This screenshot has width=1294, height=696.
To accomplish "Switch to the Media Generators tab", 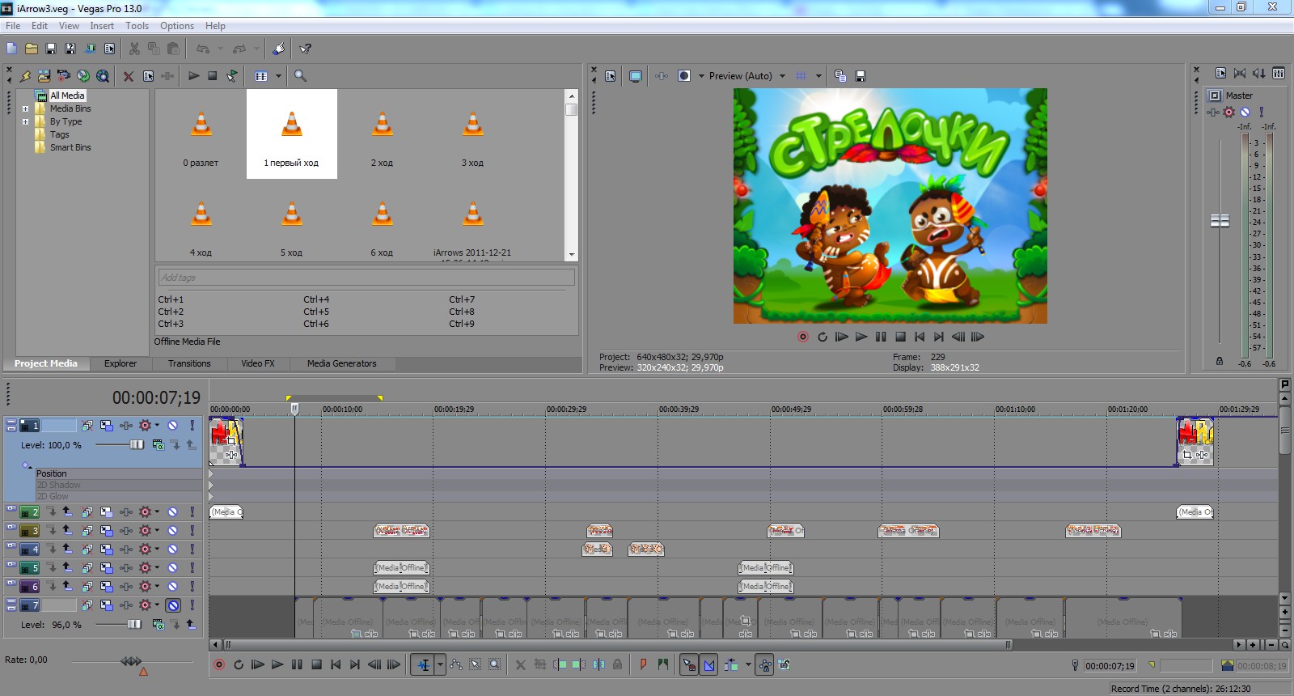I will tap(341, 364).
